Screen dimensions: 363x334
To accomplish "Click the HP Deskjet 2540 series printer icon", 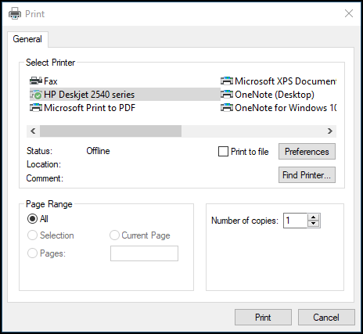I will click(36, 95).
